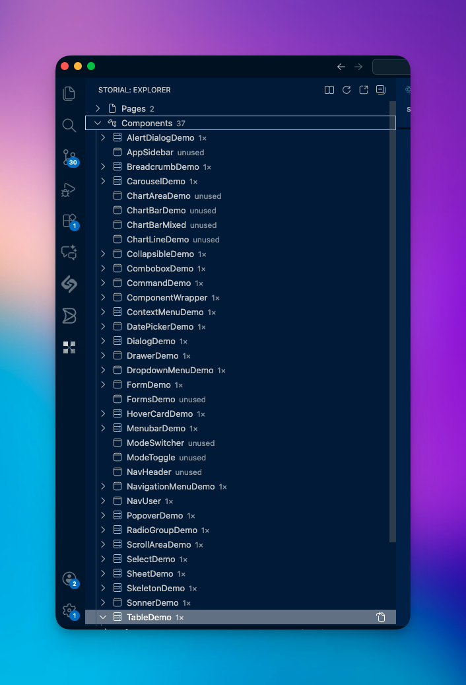
Task: Select the ChartBarMixed item
Action: [x=240, y=225]
